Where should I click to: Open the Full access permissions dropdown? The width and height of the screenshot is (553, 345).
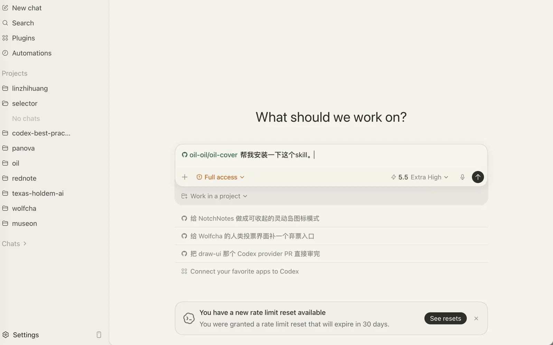[221, 177]
